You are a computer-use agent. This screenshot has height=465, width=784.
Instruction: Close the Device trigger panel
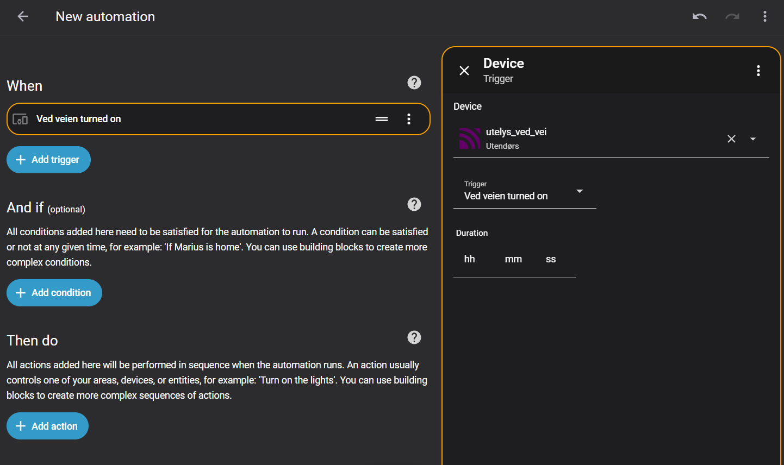[x=464, y=71]
